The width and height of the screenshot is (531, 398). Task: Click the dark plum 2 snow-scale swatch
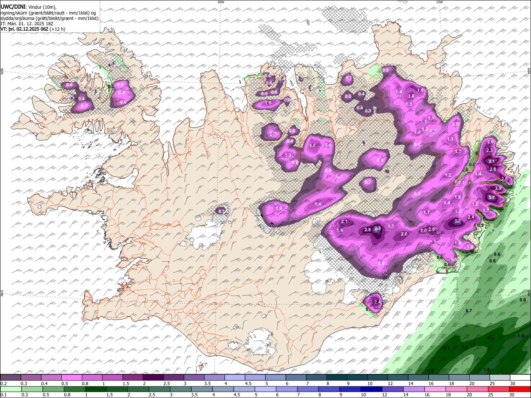153,378
